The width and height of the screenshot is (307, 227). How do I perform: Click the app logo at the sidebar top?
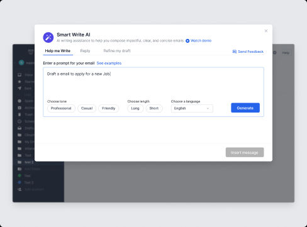click(x=31, y=52)
